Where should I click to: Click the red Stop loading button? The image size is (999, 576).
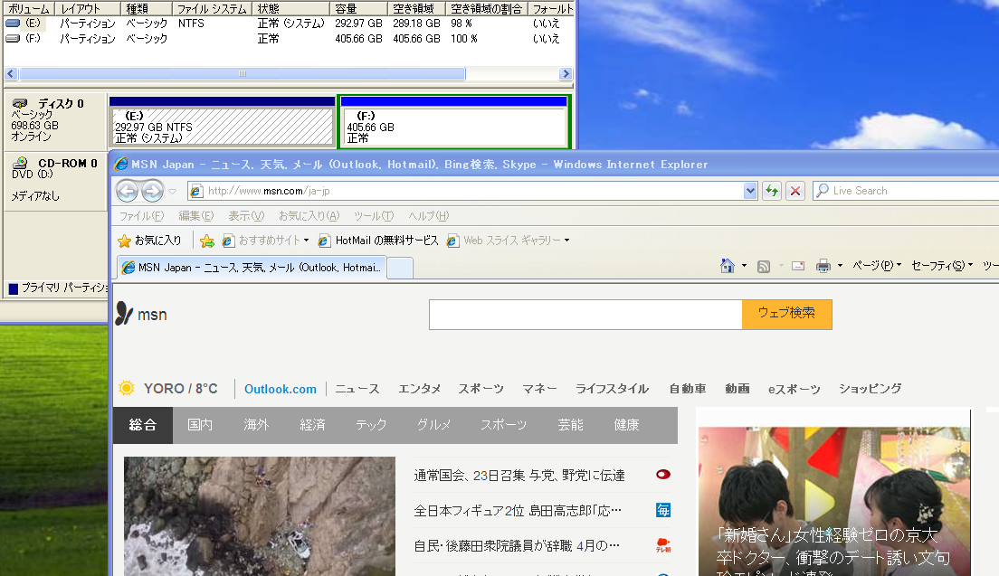(795, 191)
